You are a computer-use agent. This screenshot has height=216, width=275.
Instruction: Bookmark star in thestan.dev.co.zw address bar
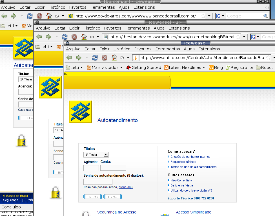point(238,37)
